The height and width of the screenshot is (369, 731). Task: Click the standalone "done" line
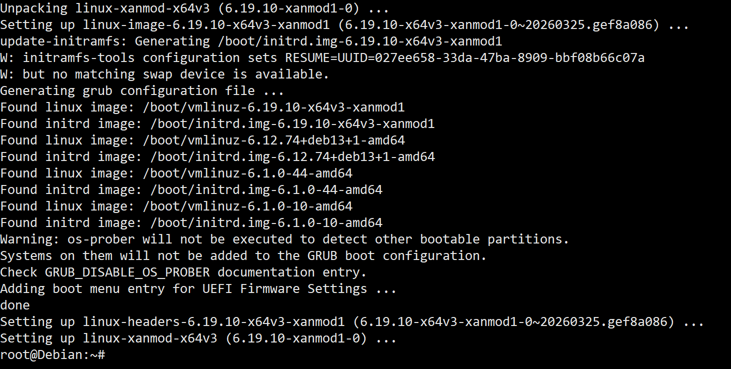click(15, 305)
